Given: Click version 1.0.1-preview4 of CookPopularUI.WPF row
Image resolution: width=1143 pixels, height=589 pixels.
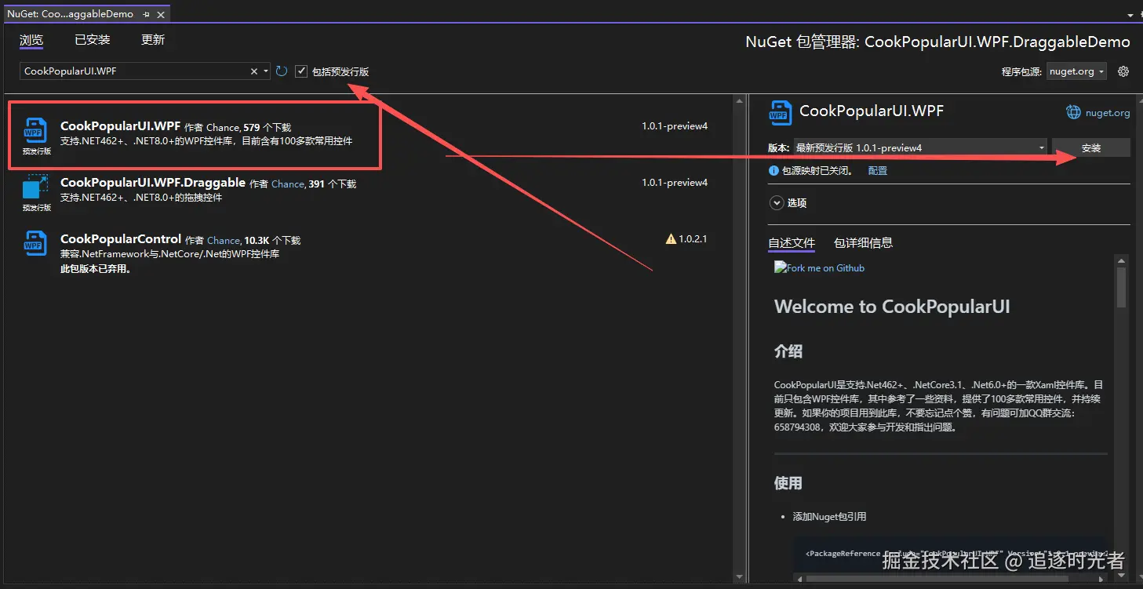Looking at the screenshot, I should coord(675,126).
